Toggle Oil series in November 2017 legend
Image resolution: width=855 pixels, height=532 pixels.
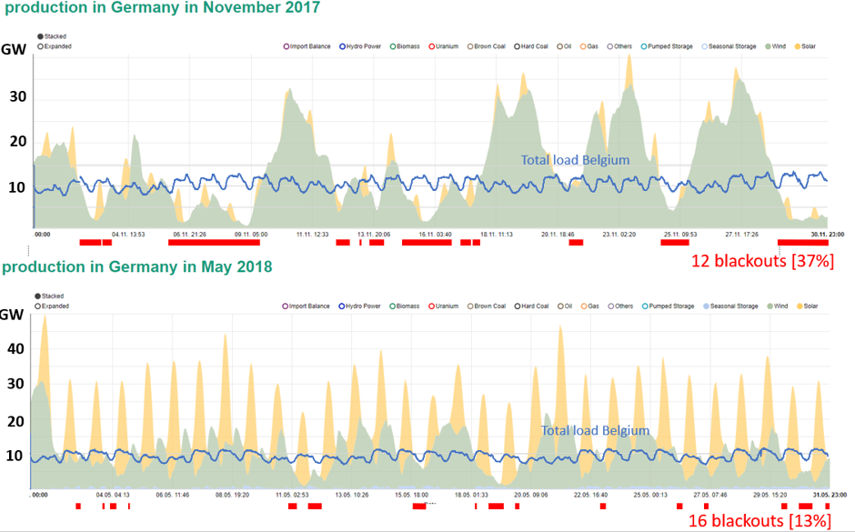point(564,46)
